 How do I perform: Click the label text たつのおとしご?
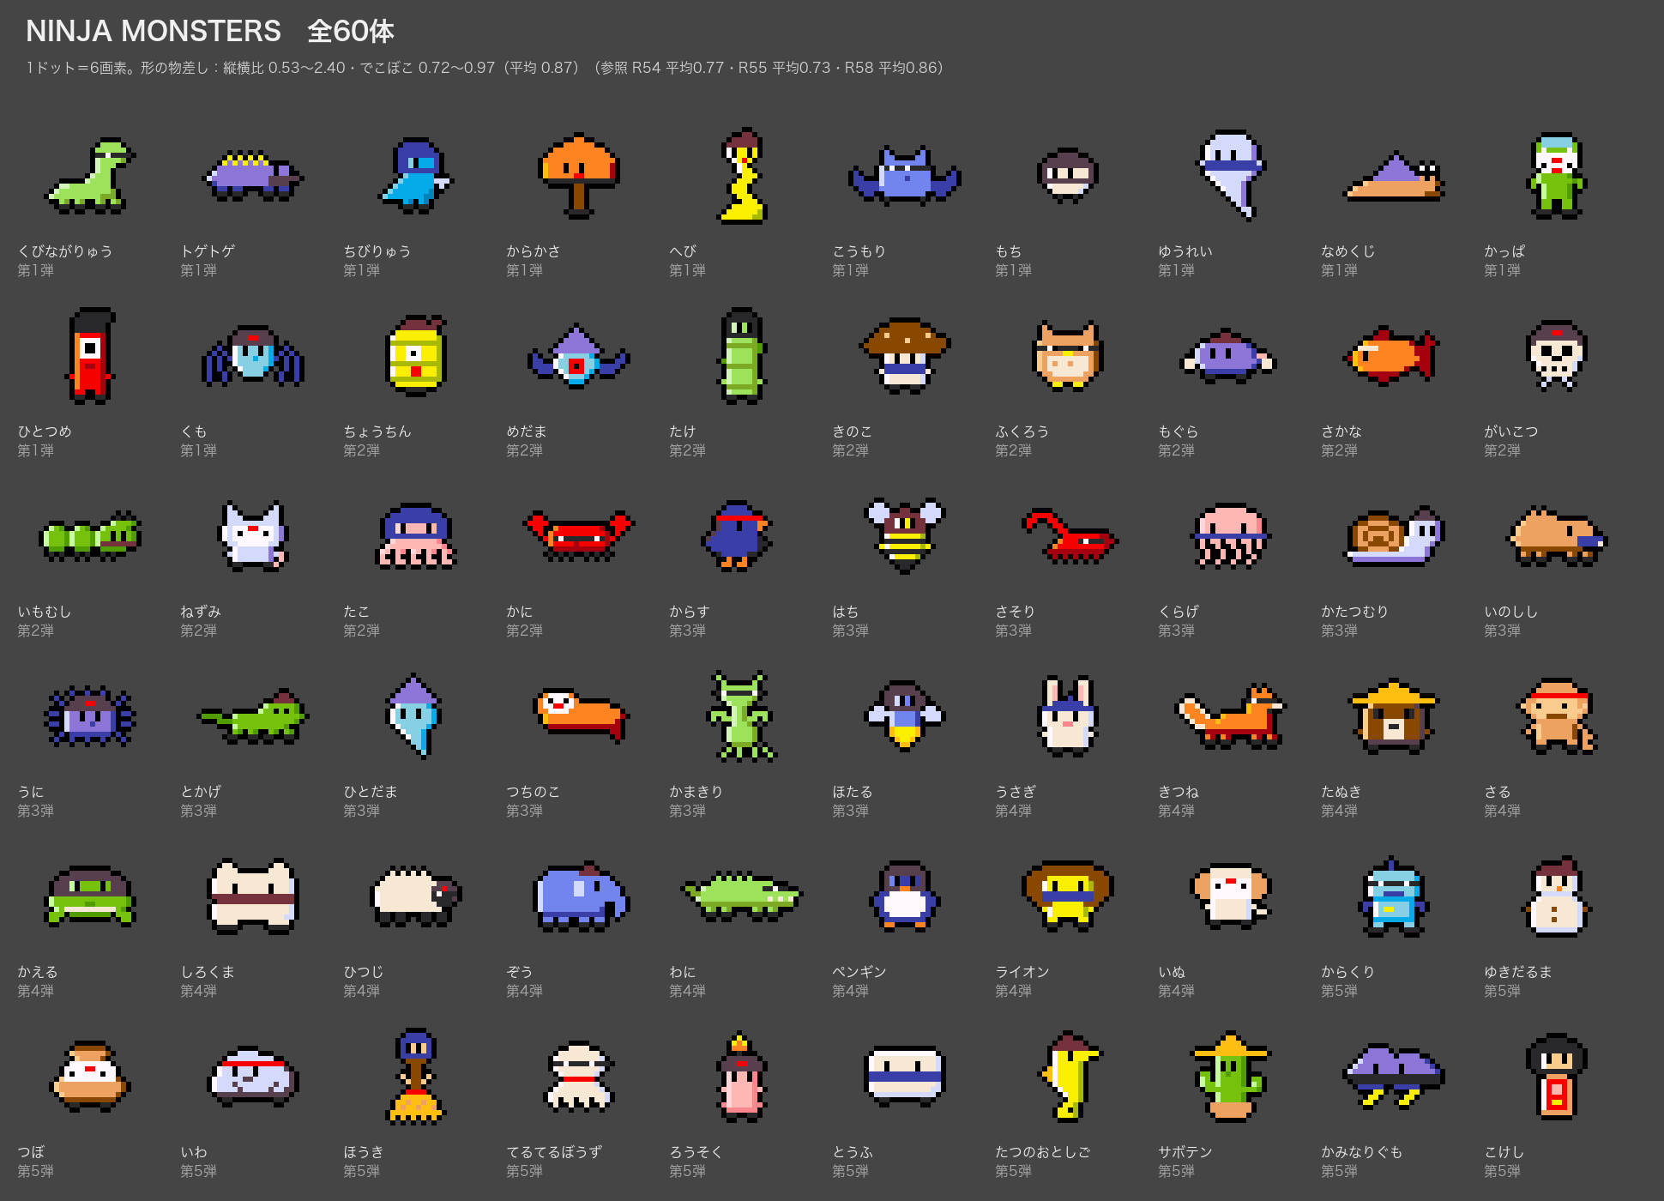[x=1043, y=1152]
